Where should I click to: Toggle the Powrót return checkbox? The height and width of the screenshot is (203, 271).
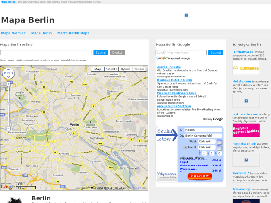(x=185, y=147)
